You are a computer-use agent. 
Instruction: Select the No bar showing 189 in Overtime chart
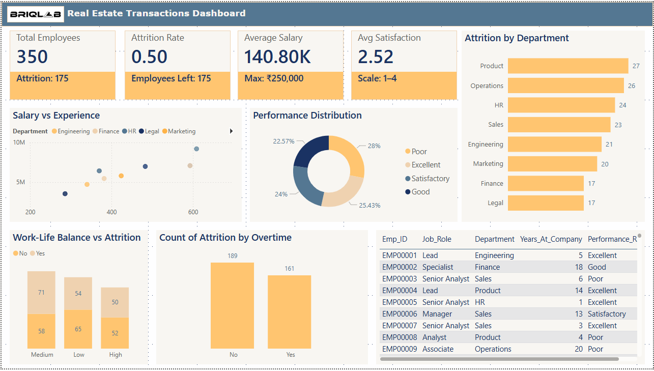[232, 305]
